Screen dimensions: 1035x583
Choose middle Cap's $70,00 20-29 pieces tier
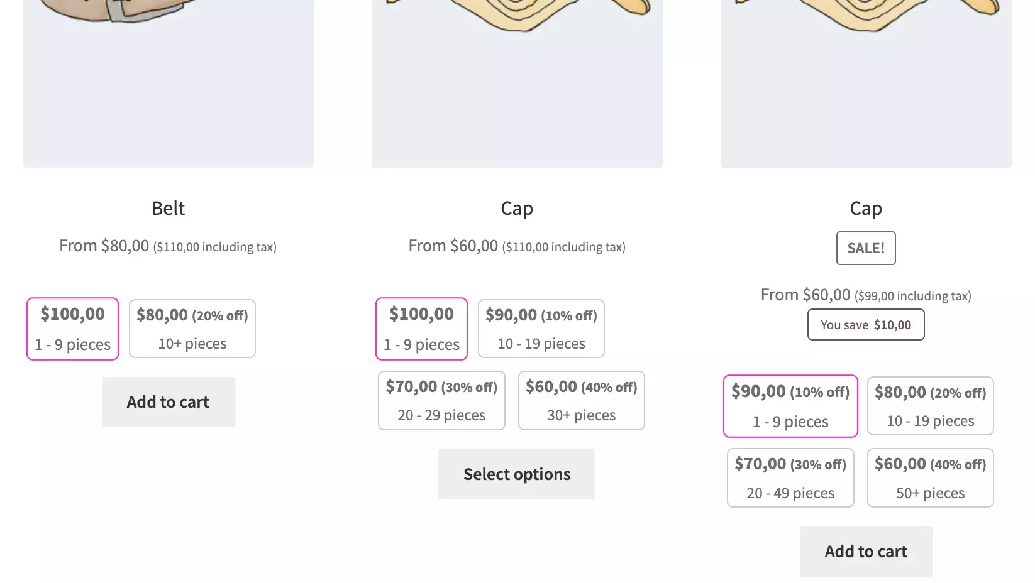tap(441, 401)
